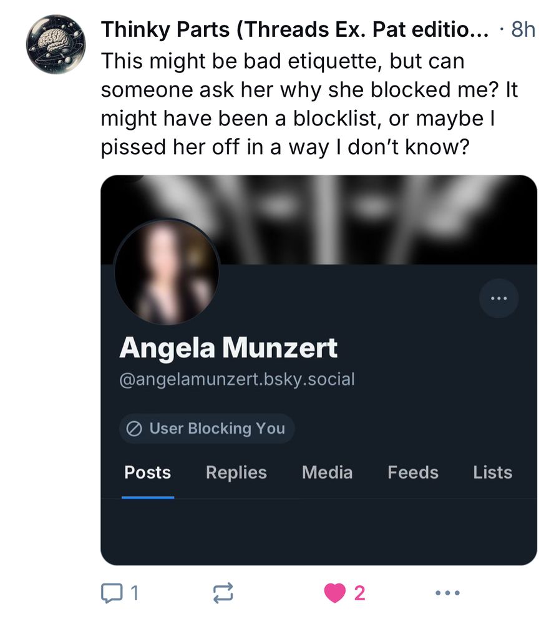Open the Media tab
This screenshot has height=624, width=559.
tap(327, 472)
